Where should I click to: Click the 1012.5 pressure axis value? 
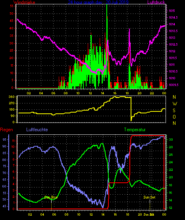coord(173,44)
